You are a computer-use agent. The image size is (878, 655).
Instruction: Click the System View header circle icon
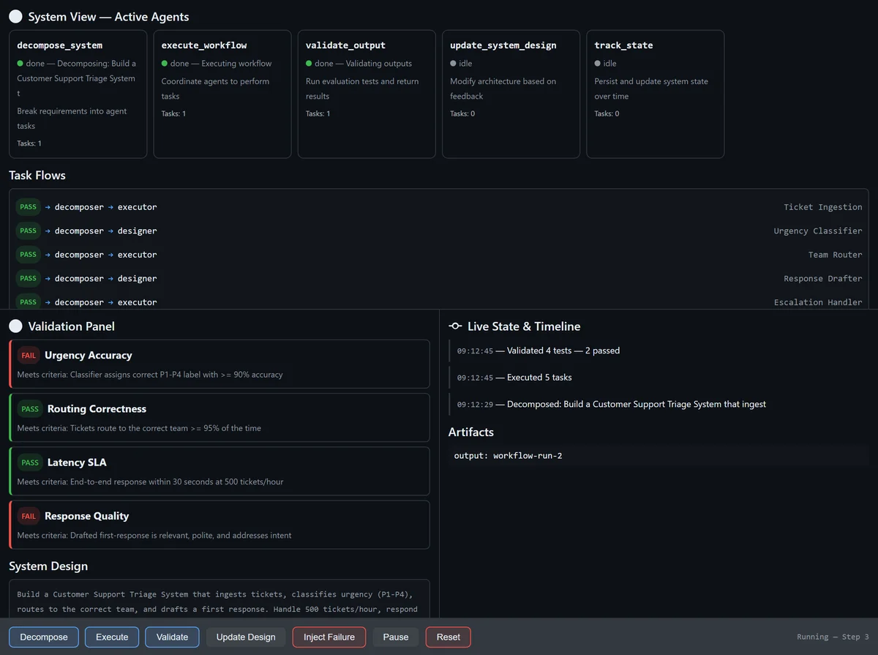pyautogui.click(x=15, y=16)
